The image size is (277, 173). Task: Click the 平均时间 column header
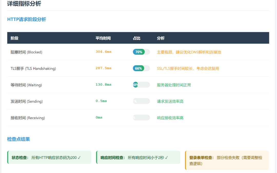click(103, 38)
